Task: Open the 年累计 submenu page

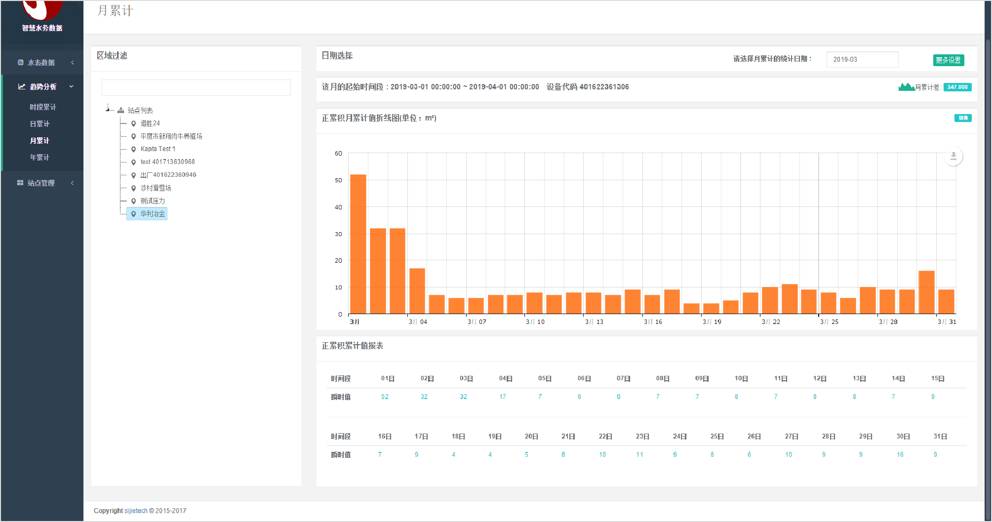Action: pos(40,158)
